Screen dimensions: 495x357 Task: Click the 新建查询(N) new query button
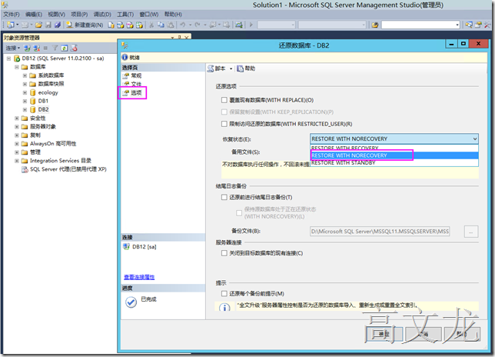(85, 25)
